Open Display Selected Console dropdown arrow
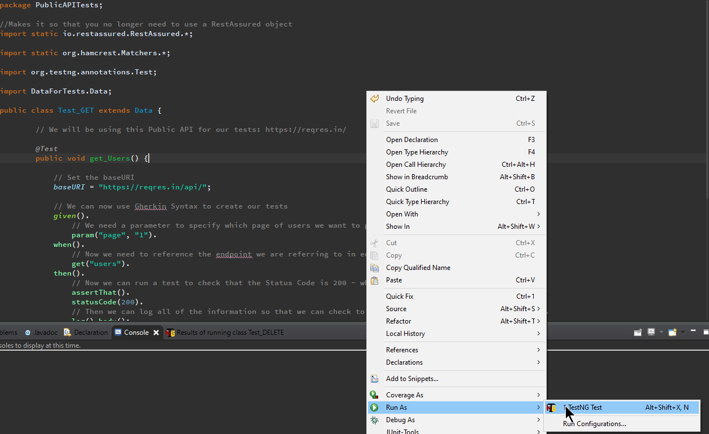Viewport: 709px width, 434px height. coord(661,333)
